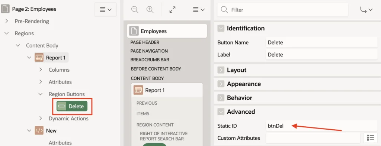Click Right of Interactive Report Search Bar slot
The height and width of the screenshot is (146, 381).
[x=164, y=136]
